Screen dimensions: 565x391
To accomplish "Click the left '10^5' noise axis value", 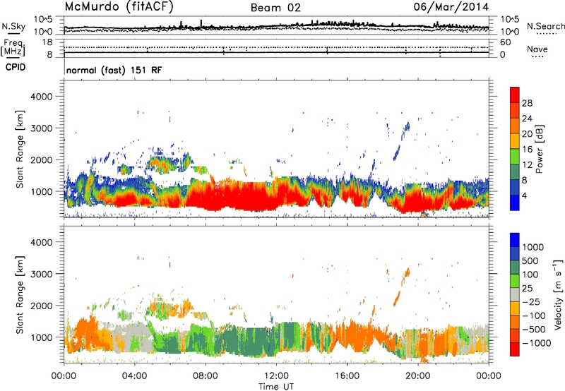I will click(43, 19).
